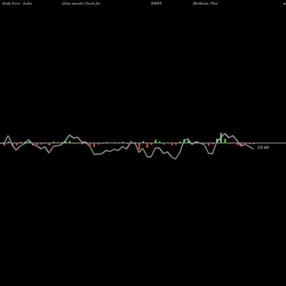Click the '(BioMarin Phar' company name text
The image size is (286, 286).
[x=205, y=3]
